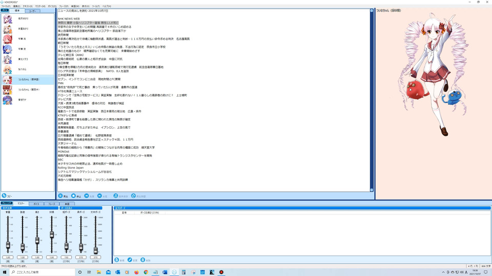Select the second voice preset 紲星あかり
492x276 pixels.
[x=28, y=29]
